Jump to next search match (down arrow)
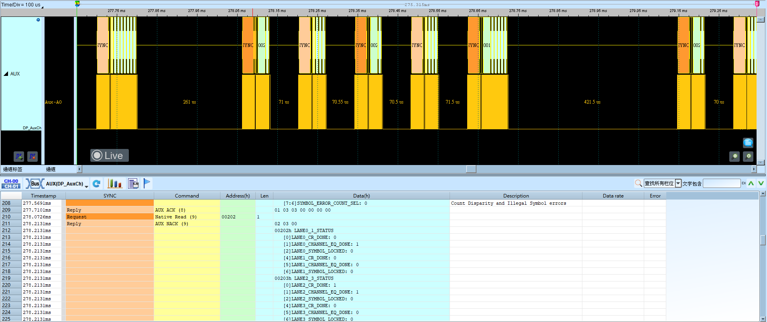 (x=761, y=183)
